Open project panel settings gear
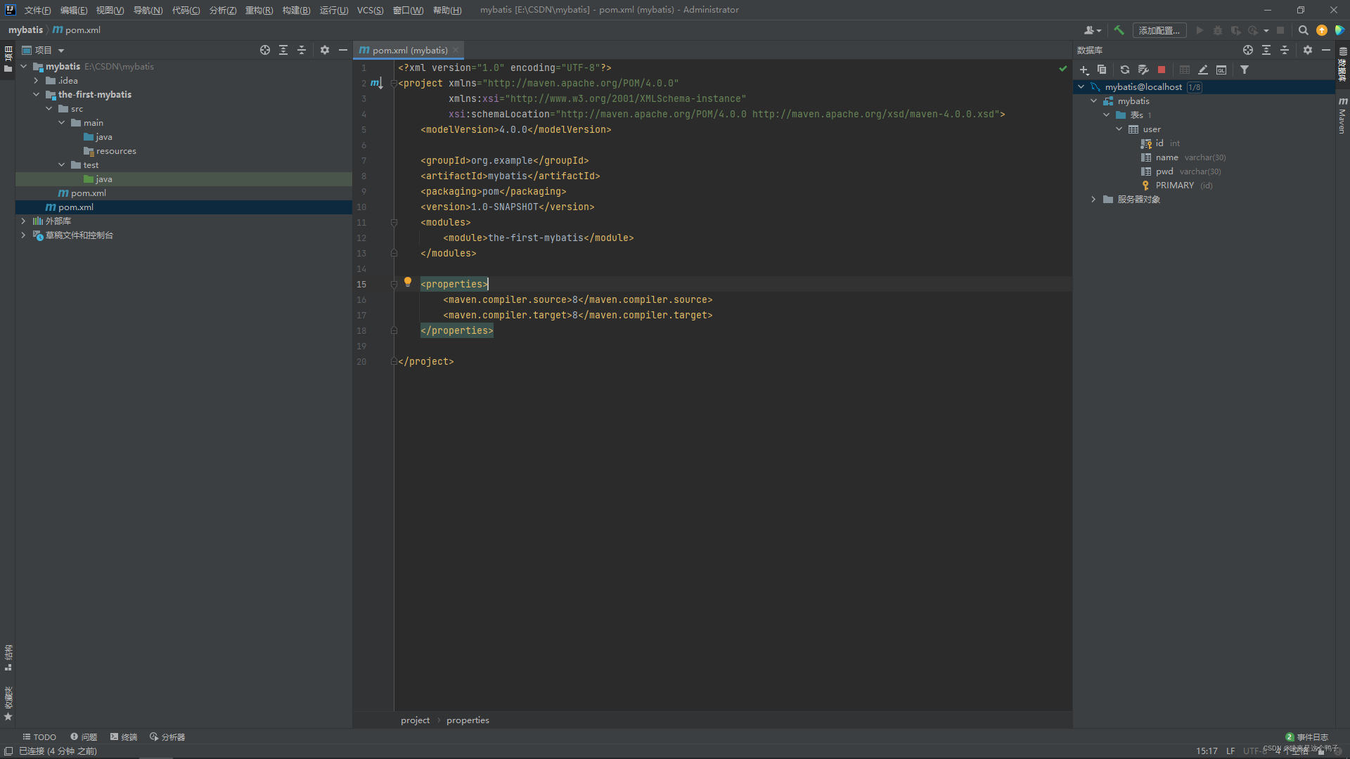1350x759 pixels. (x=325, y=50)
